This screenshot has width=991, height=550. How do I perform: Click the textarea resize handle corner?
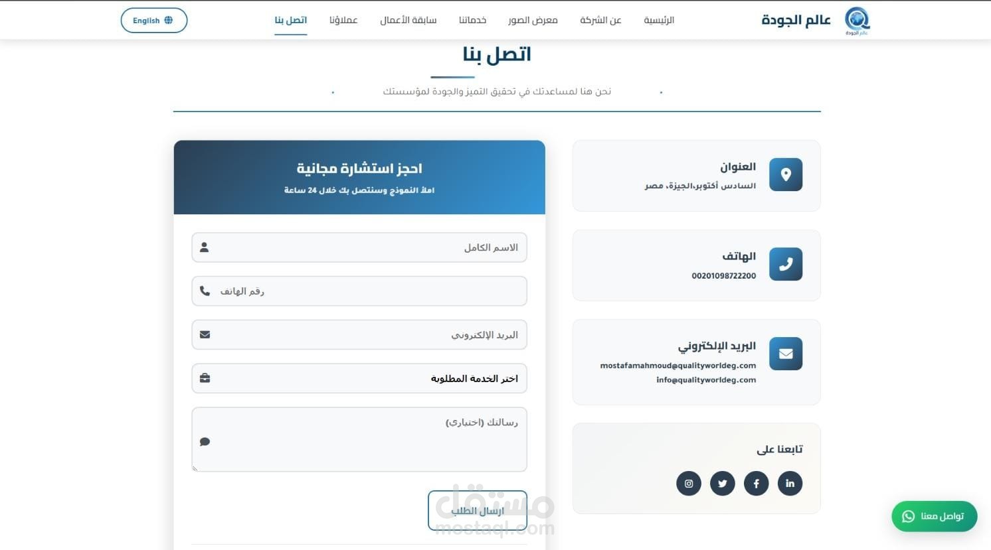(x=195, y=468)
